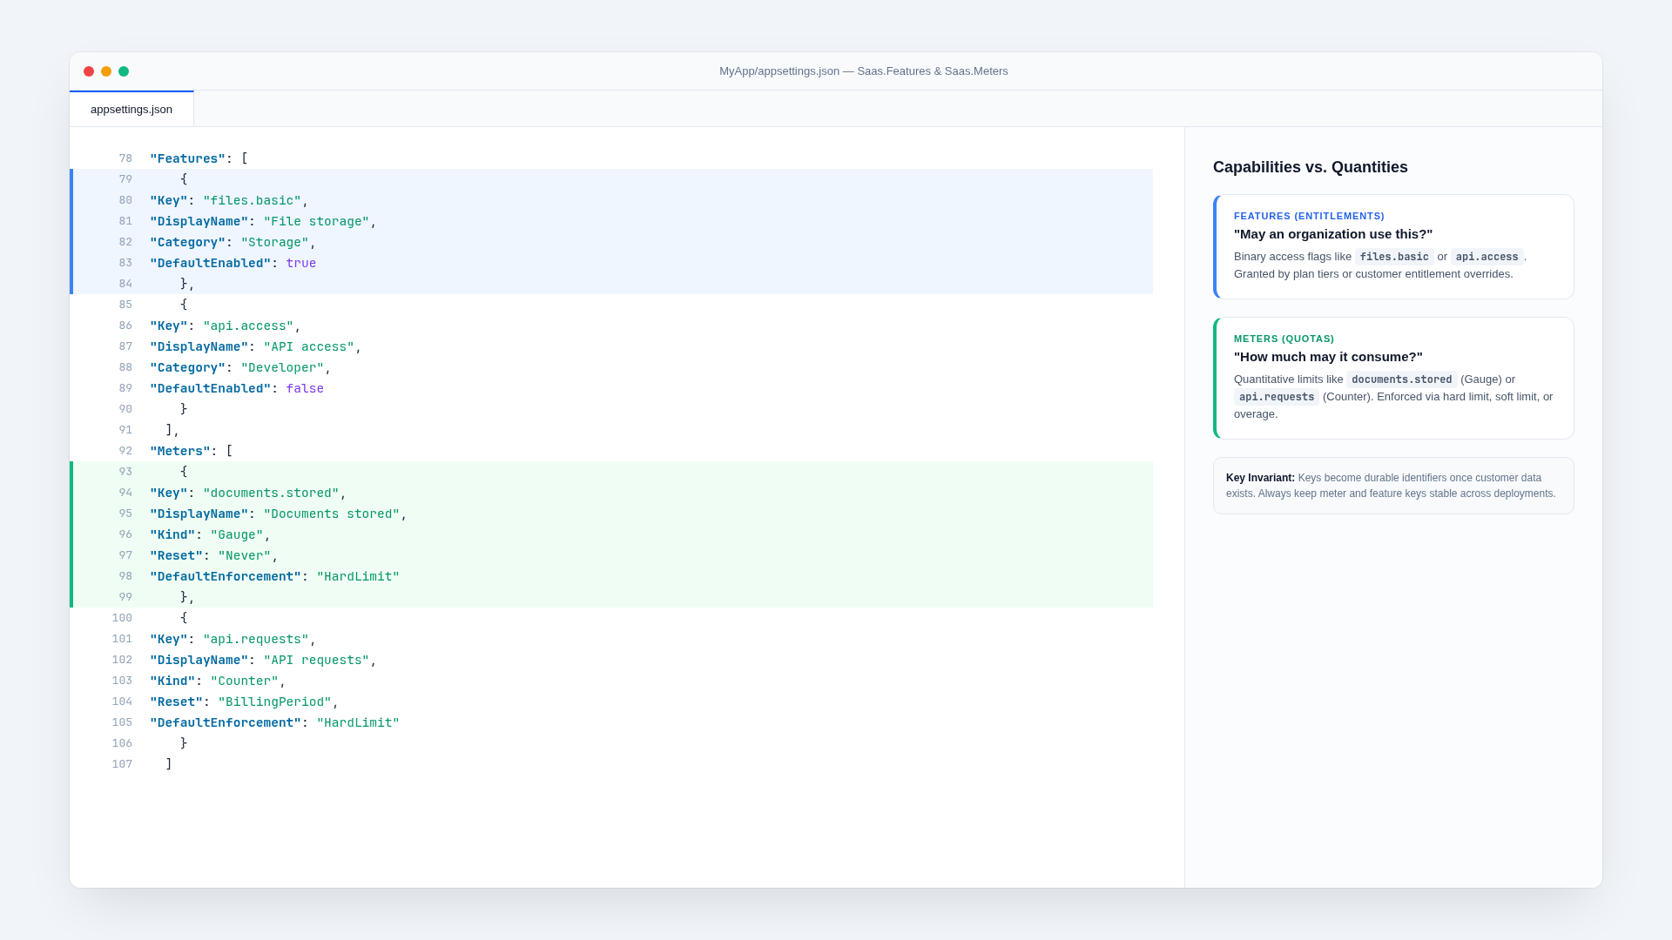1672x940 pixels.
Task: Click the "Documents stored" display name value
Action: pyautogui.click(x=332, y=514)
